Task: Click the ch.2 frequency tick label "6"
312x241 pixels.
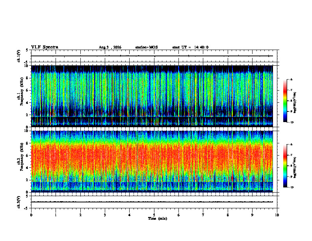Action: [27, 156]
